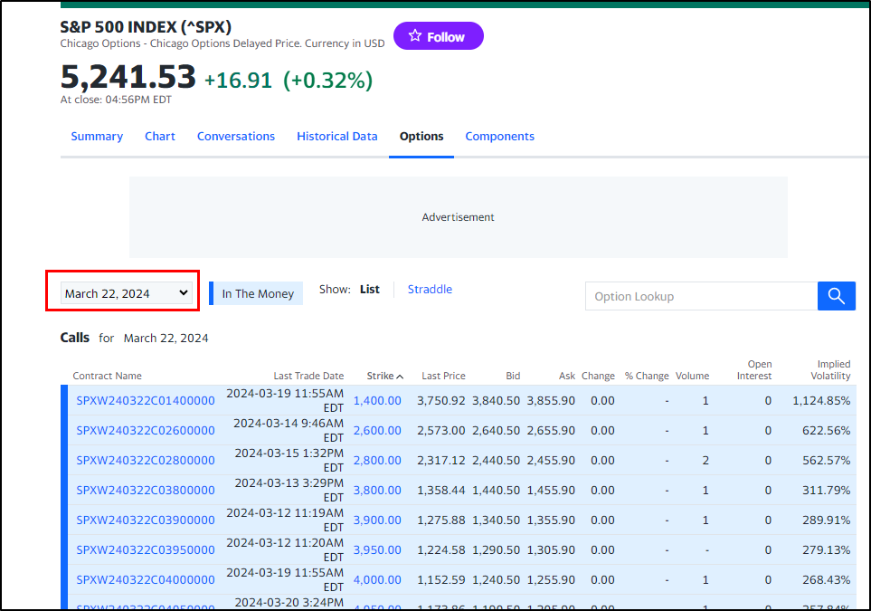Click the 289.91% implied volatility value

(x=826, y=520)
